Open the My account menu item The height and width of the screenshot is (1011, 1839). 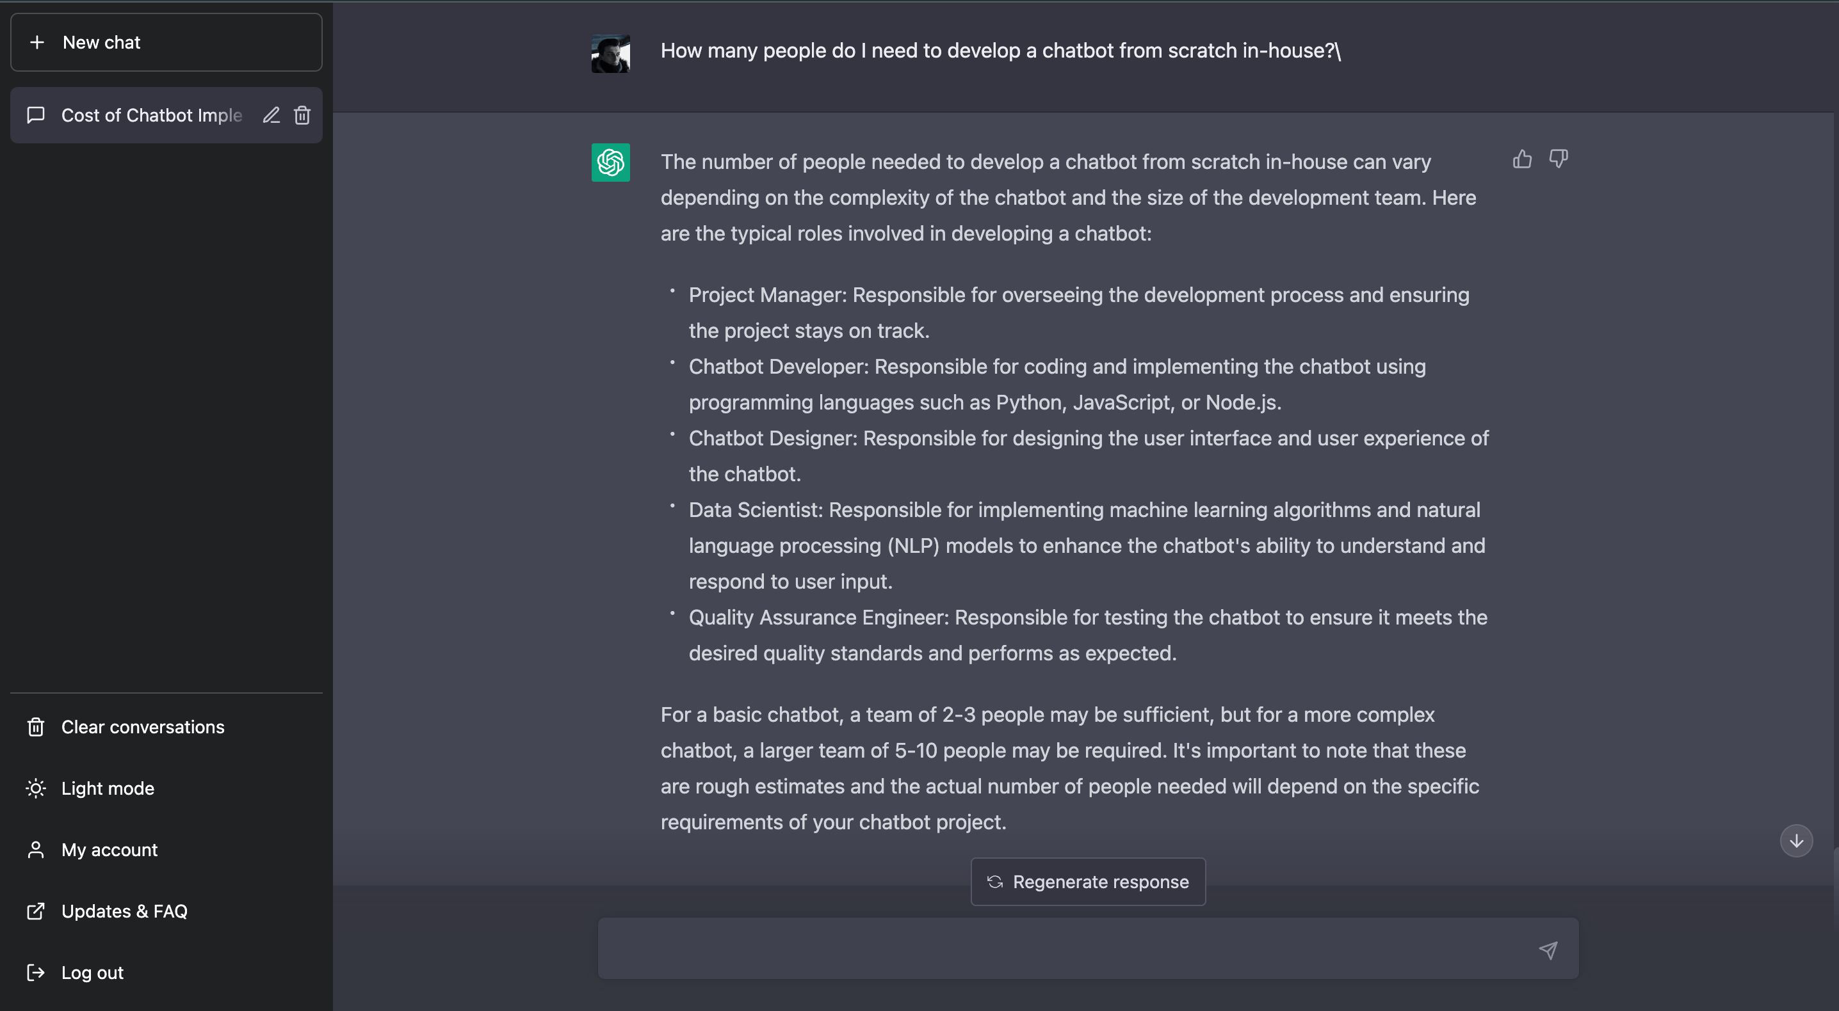click(108, 849)
